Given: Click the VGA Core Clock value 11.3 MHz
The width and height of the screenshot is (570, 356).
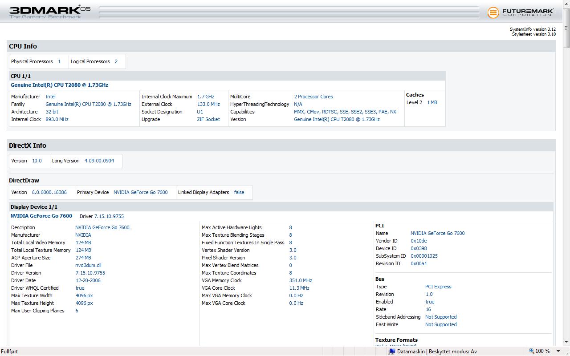Looking at the screenshot, I should 299,288.
